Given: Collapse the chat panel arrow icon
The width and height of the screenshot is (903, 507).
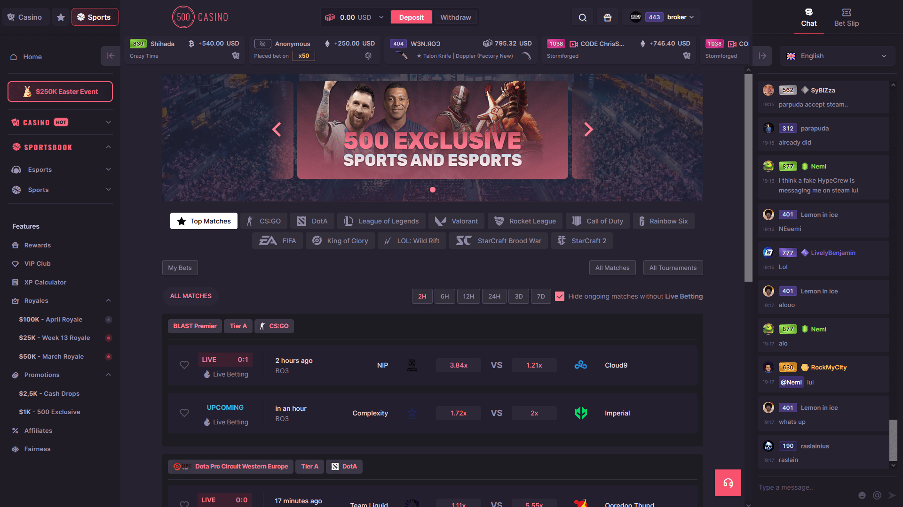Looking at the screenshot, I should (762, 56).
